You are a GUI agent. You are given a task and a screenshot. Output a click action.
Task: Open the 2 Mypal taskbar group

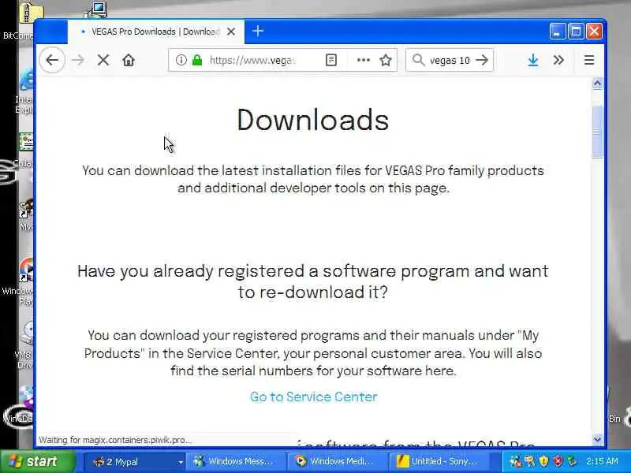pos(135,462)
